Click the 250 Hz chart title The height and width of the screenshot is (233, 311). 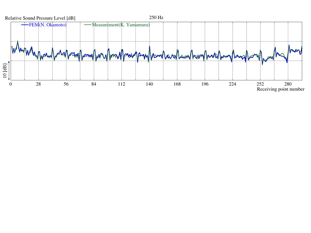[156, 18]
